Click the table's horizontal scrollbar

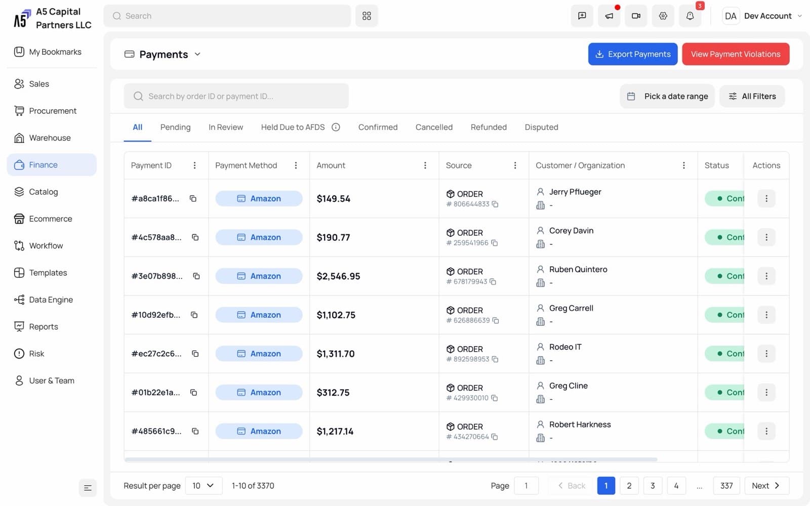point(391,459)
